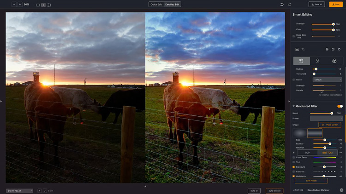The height and width of the screenshot is (194, 346).
Task: Enable the Deep Skin Tone checkbox
Action: pyautogui.click(x=293, y=36)
